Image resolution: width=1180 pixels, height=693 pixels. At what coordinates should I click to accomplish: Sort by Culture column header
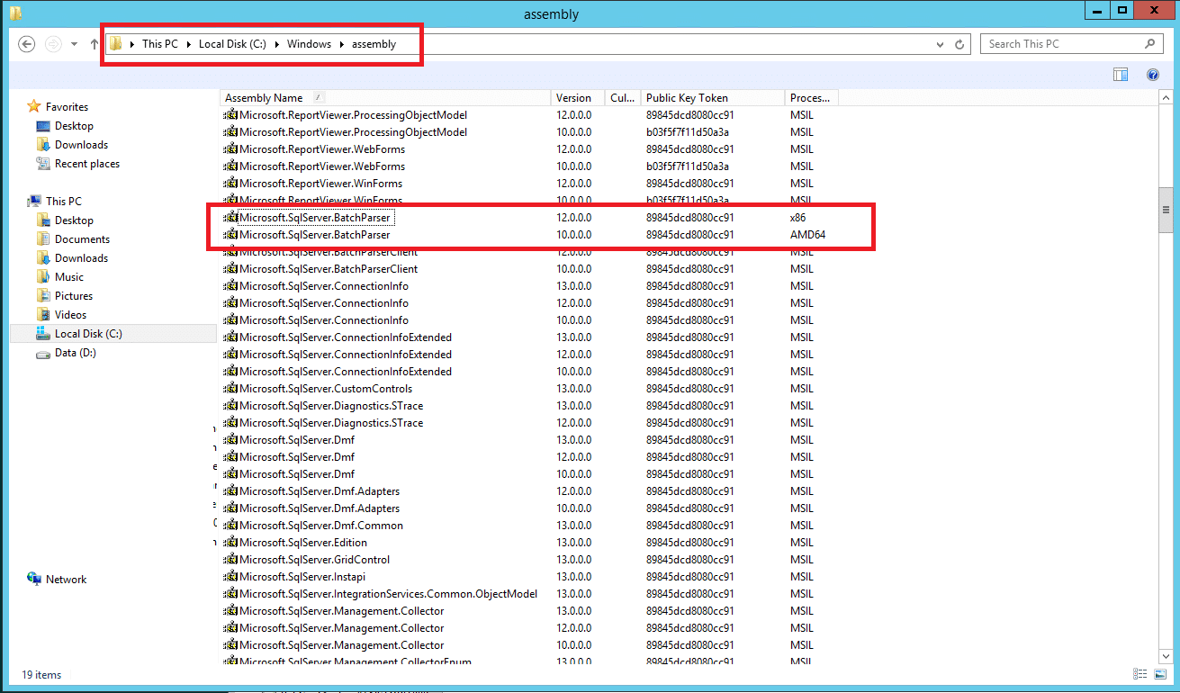pyautogui.click(x=622, y=98)
